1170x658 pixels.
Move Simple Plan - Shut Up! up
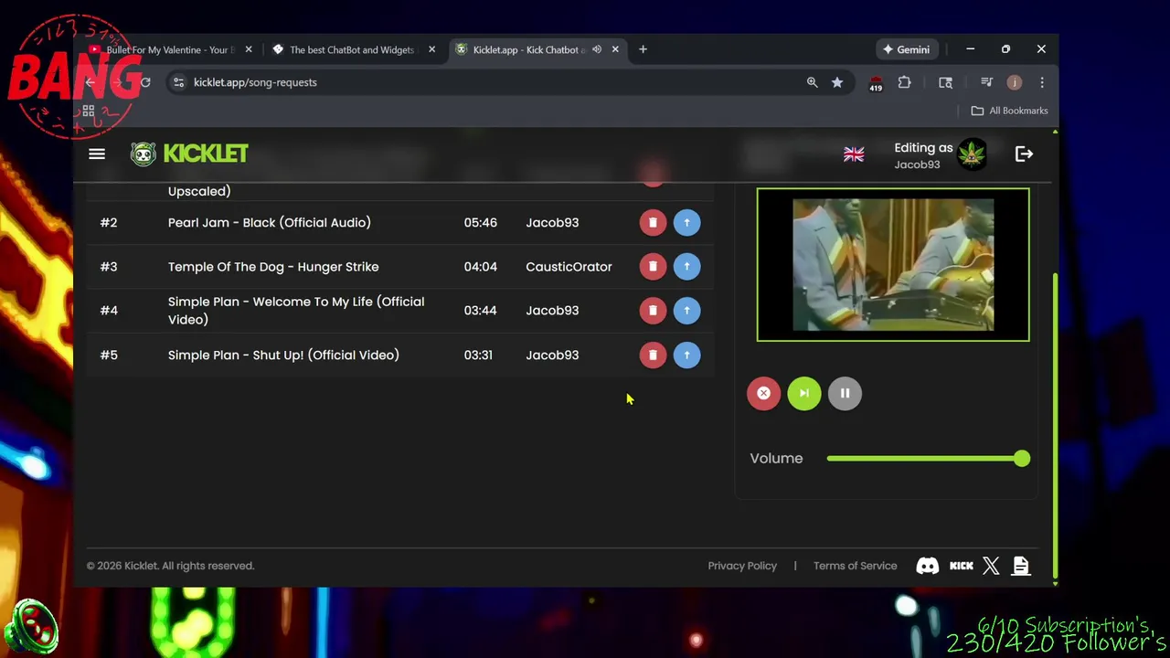pos(686,355)
